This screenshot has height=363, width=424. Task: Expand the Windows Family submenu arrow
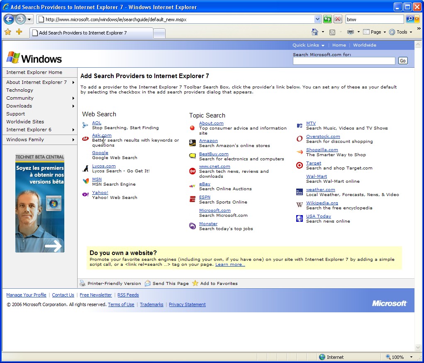[x=73, y=140]
